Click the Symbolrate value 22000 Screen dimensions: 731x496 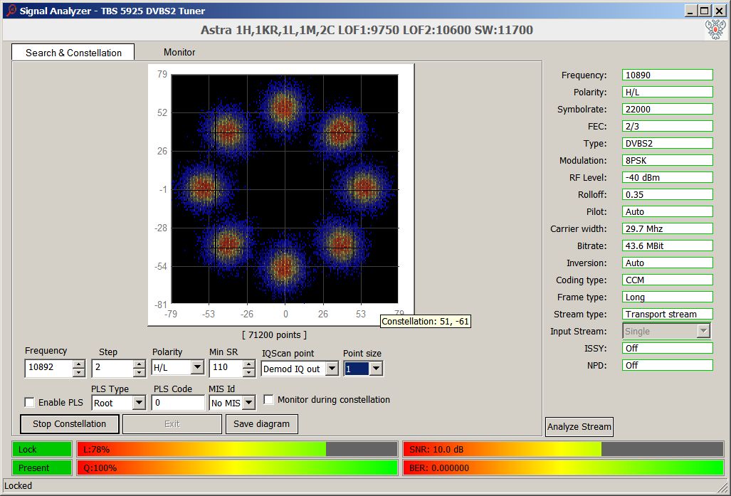tap(667, 109)
